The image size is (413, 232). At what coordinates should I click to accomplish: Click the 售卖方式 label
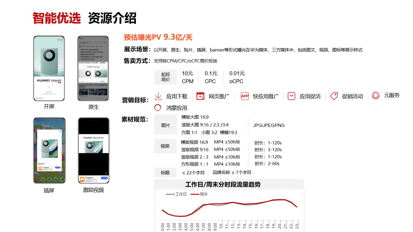(x=138, y=61)
